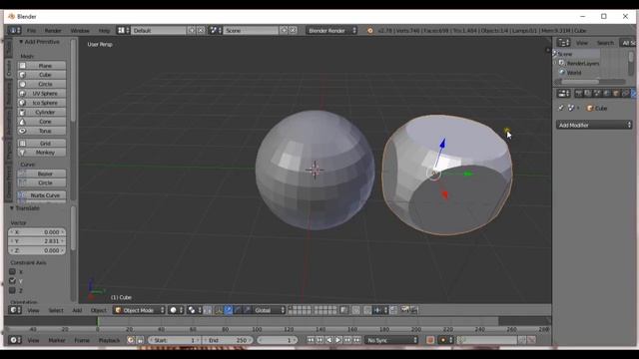Open the pivot point dropdown

click(x=194, y=310)
